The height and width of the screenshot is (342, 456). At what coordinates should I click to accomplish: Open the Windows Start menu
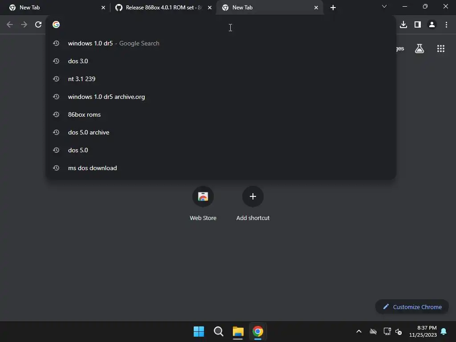199,331
